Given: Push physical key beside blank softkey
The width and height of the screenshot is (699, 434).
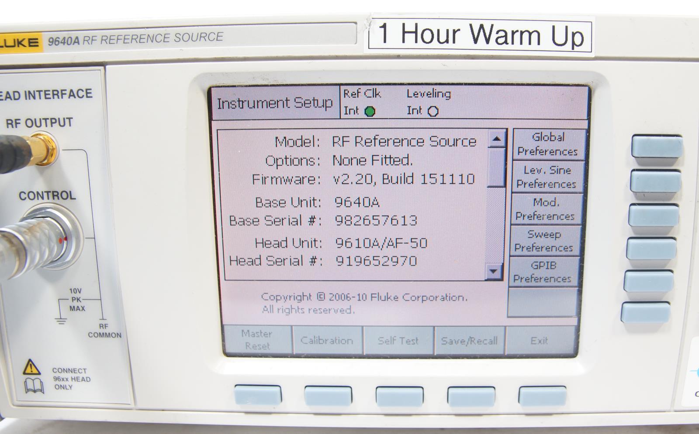Looking at the screenshot, I should 646,312.
